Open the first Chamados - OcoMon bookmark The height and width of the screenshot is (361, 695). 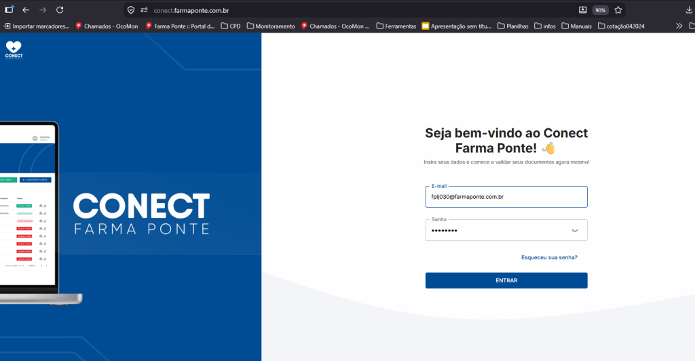tap(107, 26)
